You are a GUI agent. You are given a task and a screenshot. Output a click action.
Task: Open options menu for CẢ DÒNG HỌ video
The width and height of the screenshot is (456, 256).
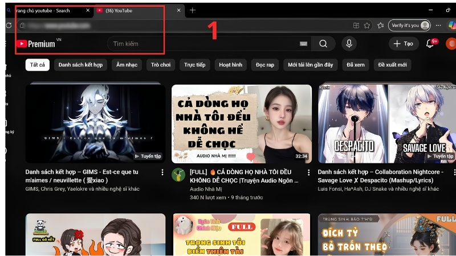coord(308,172)
